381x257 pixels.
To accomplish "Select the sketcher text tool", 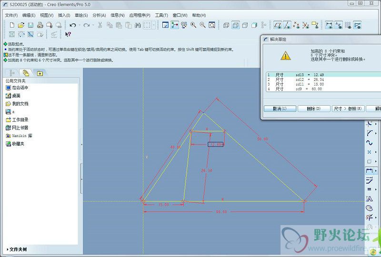I will click(x=370, y=199).
